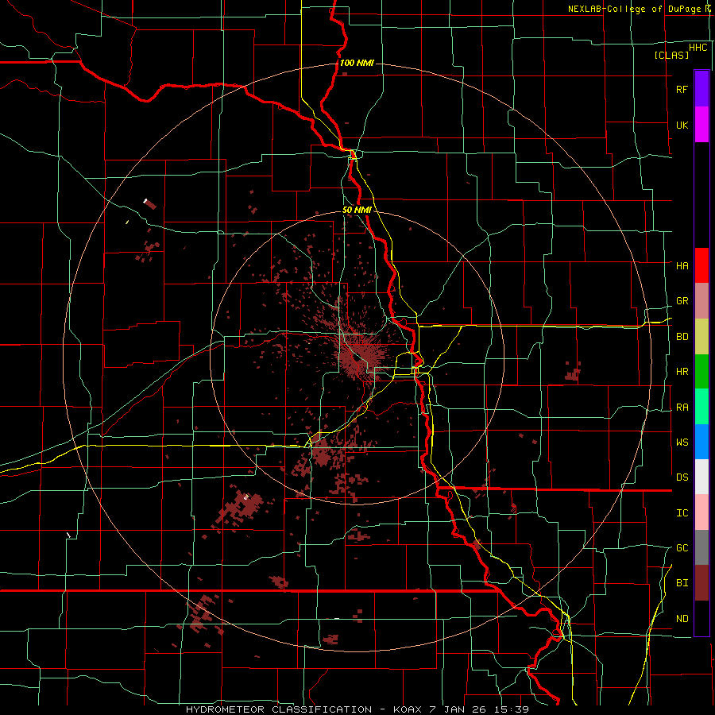715x715 pixels.
Task: Click the HHC product code label
Action: pos(698,48)
